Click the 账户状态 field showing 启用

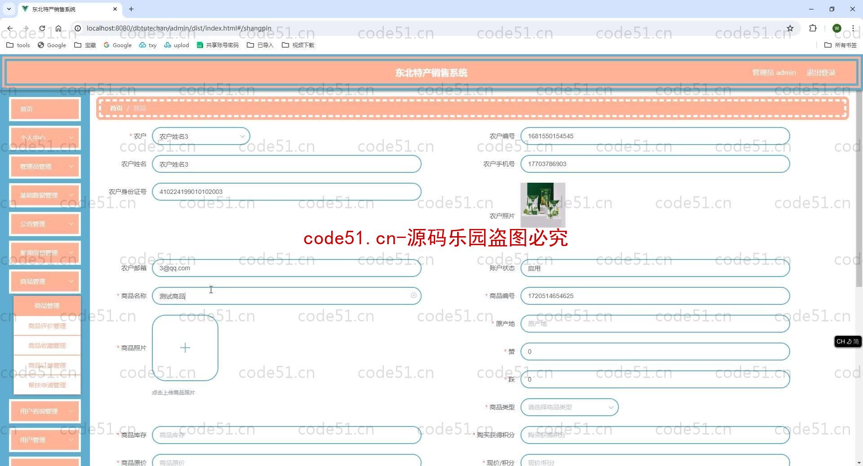tap(655, 268)
